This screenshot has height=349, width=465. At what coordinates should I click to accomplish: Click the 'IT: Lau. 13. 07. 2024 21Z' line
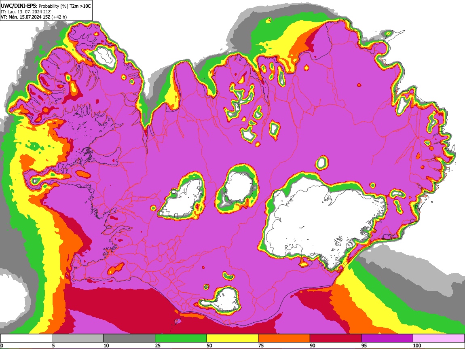pos(26,12)
